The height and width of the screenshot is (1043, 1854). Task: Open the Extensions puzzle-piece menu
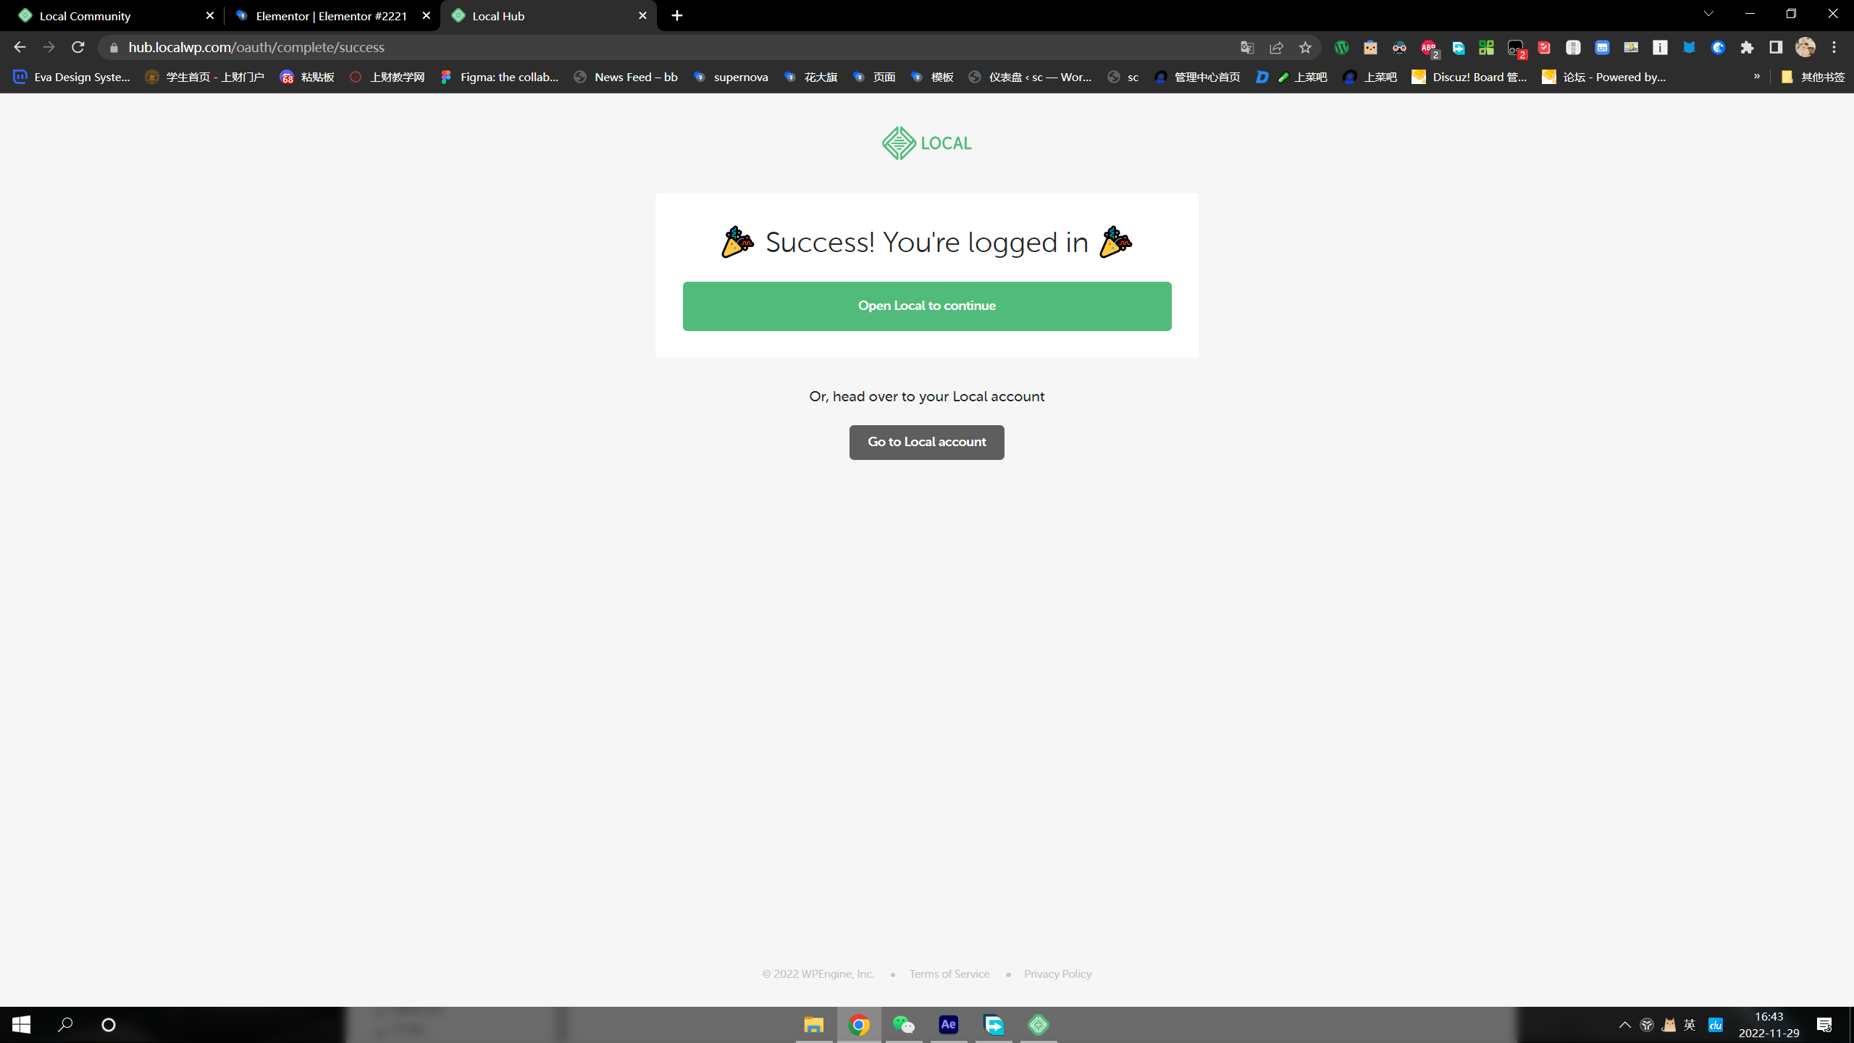[1747, 48]
